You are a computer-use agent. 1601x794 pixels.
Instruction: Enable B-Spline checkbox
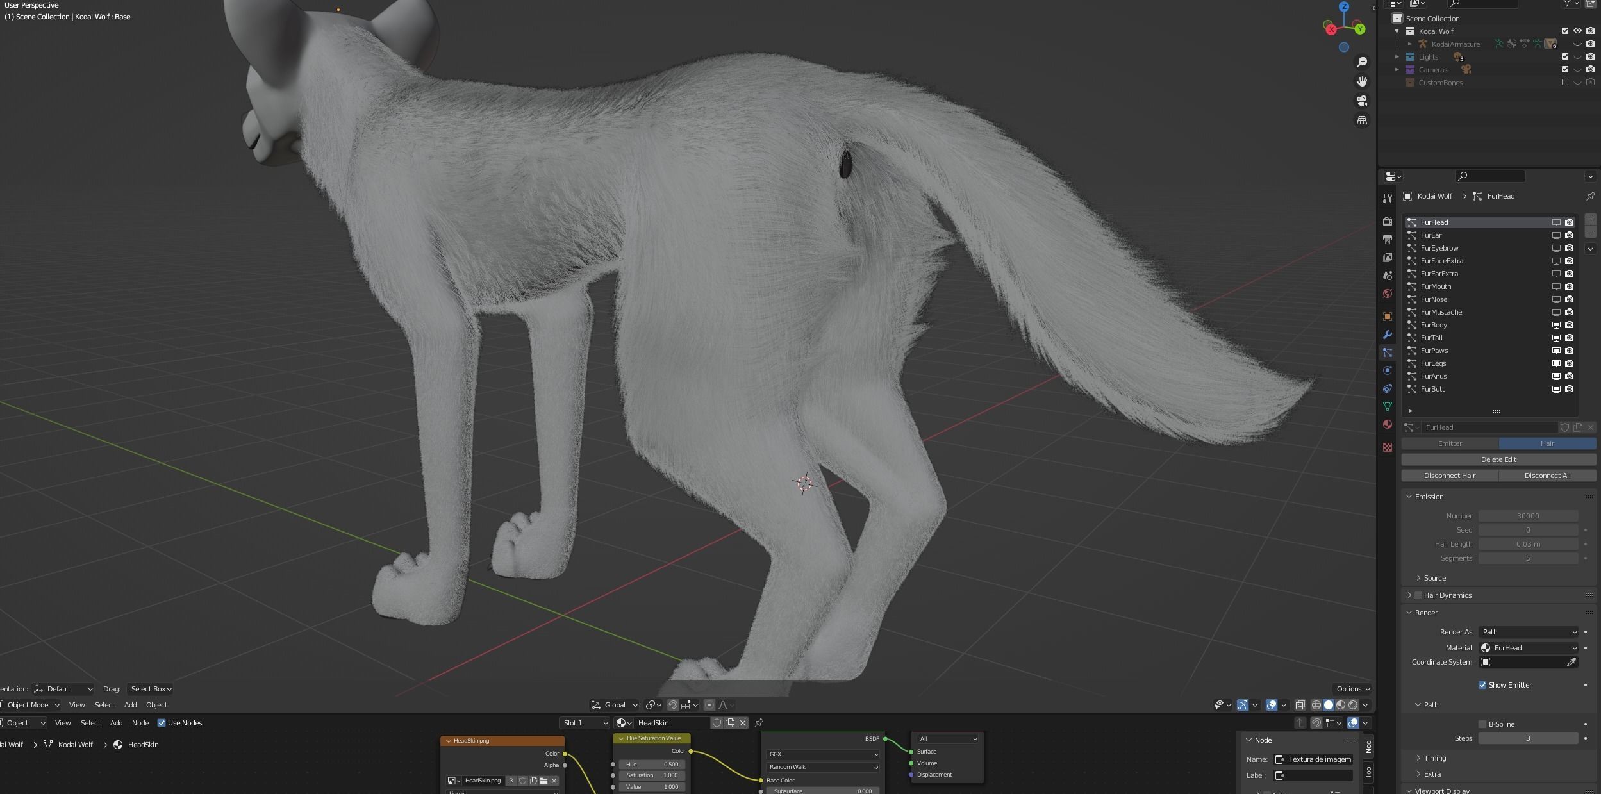point(1482,724)
